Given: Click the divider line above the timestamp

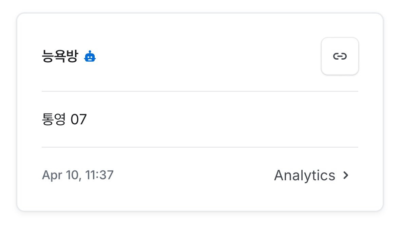Looking at the screenshot, I should [x=200, y=147].
